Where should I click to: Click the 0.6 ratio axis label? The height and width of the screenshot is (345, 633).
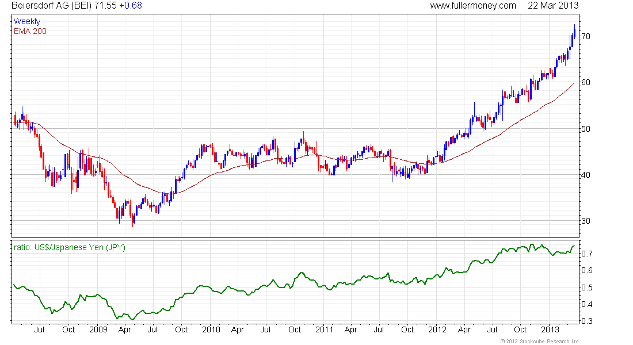pyautogui.click(x=586, y=270)
